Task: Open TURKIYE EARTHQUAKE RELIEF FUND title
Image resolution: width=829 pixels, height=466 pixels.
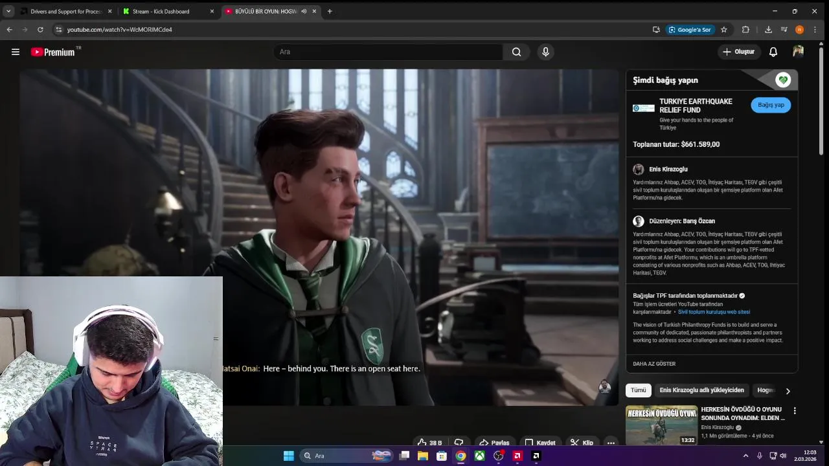Action: pos(696,105)
